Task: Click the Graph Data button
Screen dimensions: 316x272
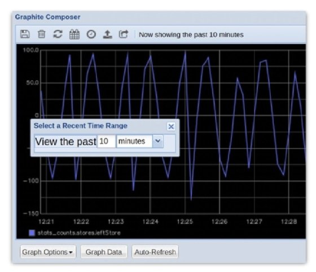Action: coord(104,252)
